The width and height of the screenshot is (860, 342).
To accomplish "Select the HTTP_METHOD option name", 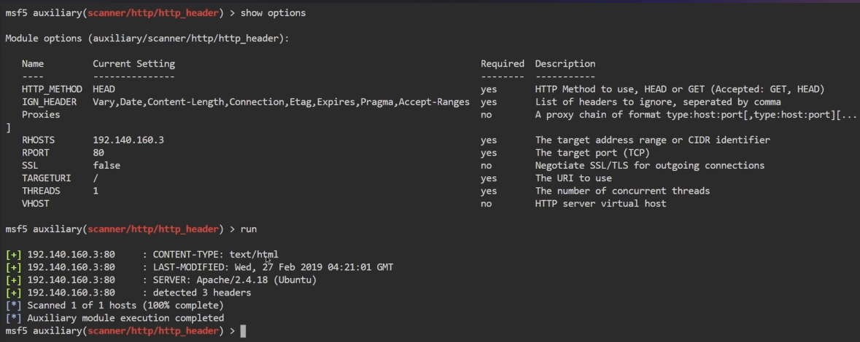I will tap(52, 90).
